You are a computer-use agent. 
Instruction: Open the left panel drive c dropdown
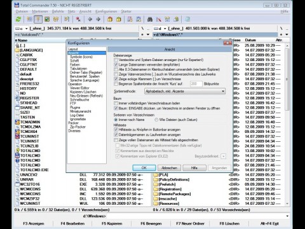click(26, 29)
